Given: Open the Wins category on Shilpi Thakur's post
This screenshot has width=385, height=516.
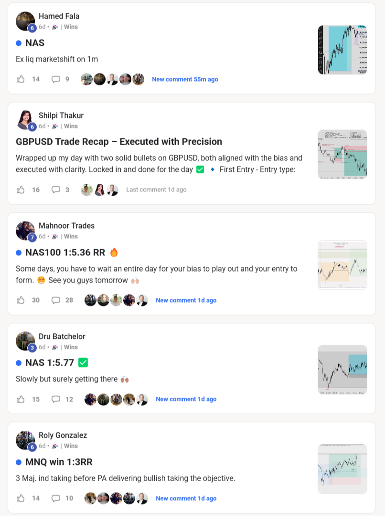Looking at the screenshot, I should pos(71,126).
